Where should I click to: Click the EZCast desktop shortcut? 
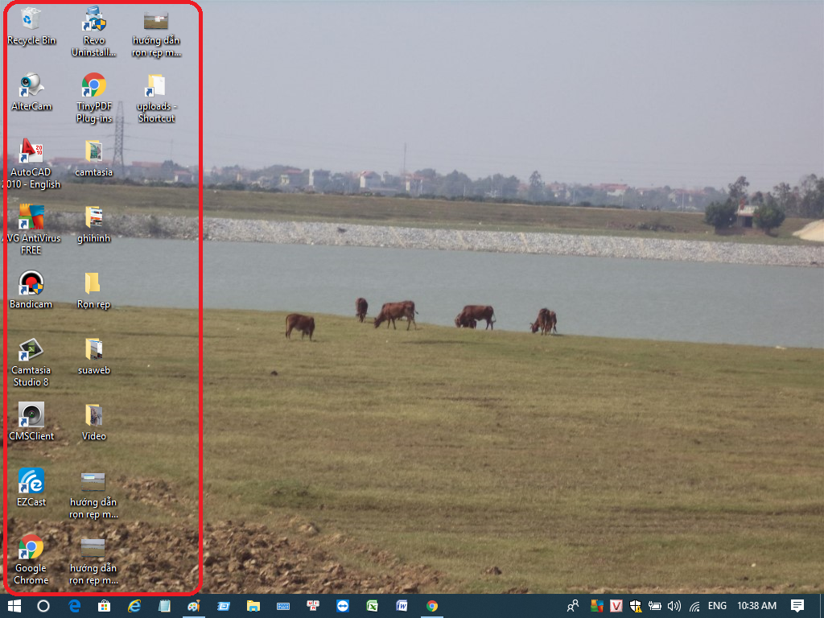(x=31, y=481)
